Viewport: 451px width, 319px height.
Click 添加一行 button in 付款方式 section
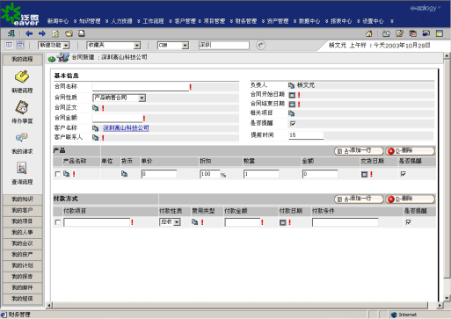tap(359, 199)
